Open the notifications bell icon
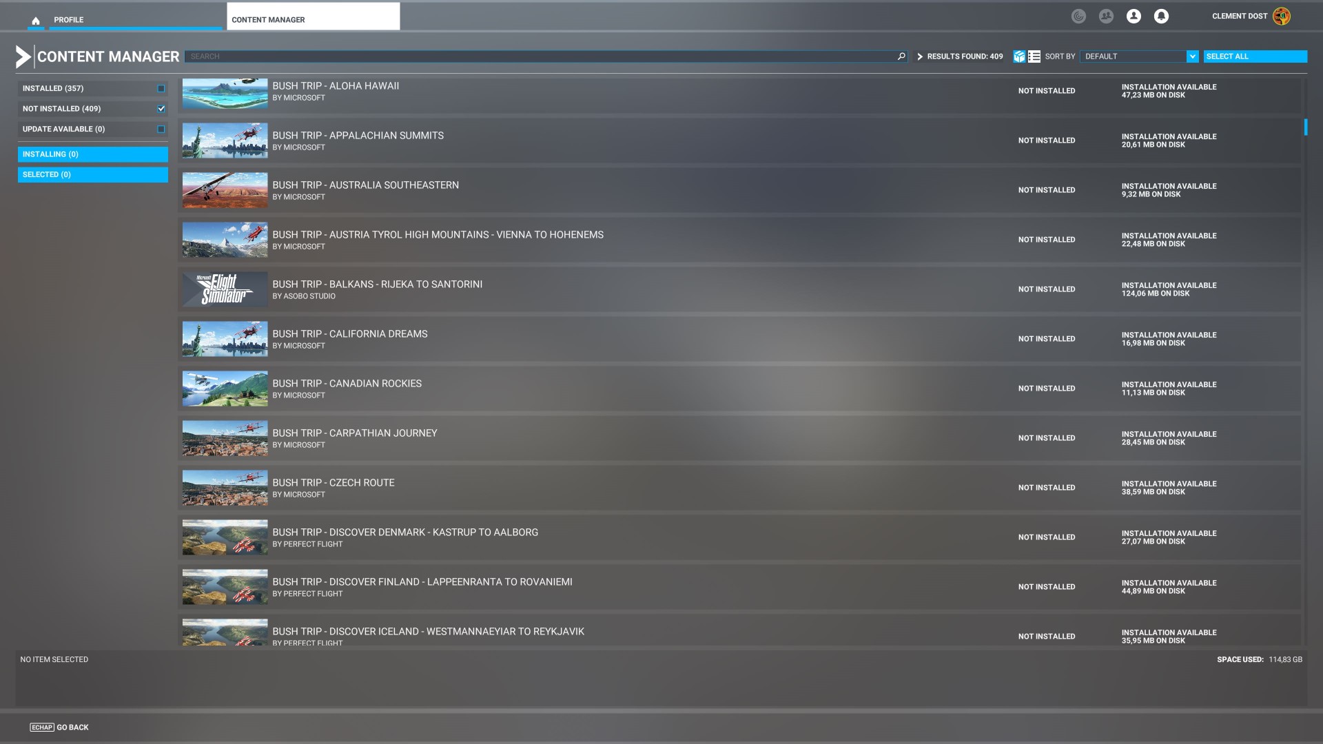 coord(1161,17)
